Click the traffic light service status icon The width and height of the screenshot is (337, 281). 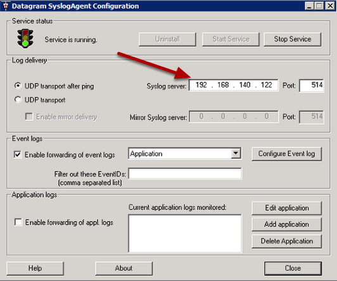point(25,39)
